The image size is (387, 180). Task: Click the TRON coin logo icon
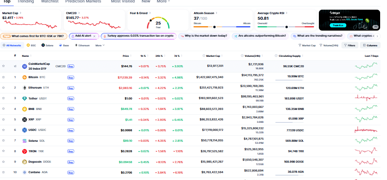tap(25, 151)
